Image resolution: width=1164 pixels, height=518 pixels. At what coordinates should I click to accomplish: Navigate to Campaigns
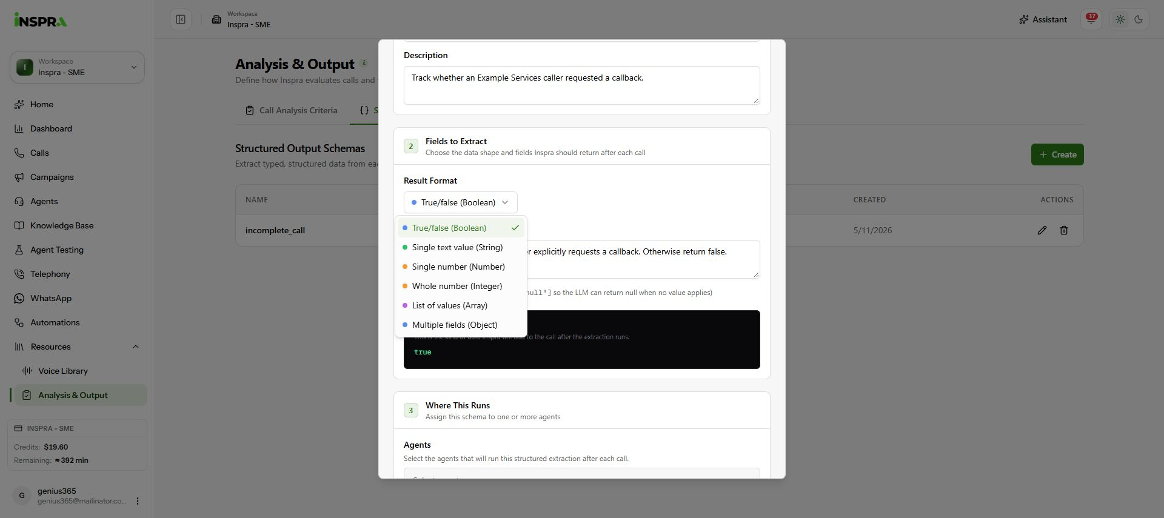[x=78, y=177]
